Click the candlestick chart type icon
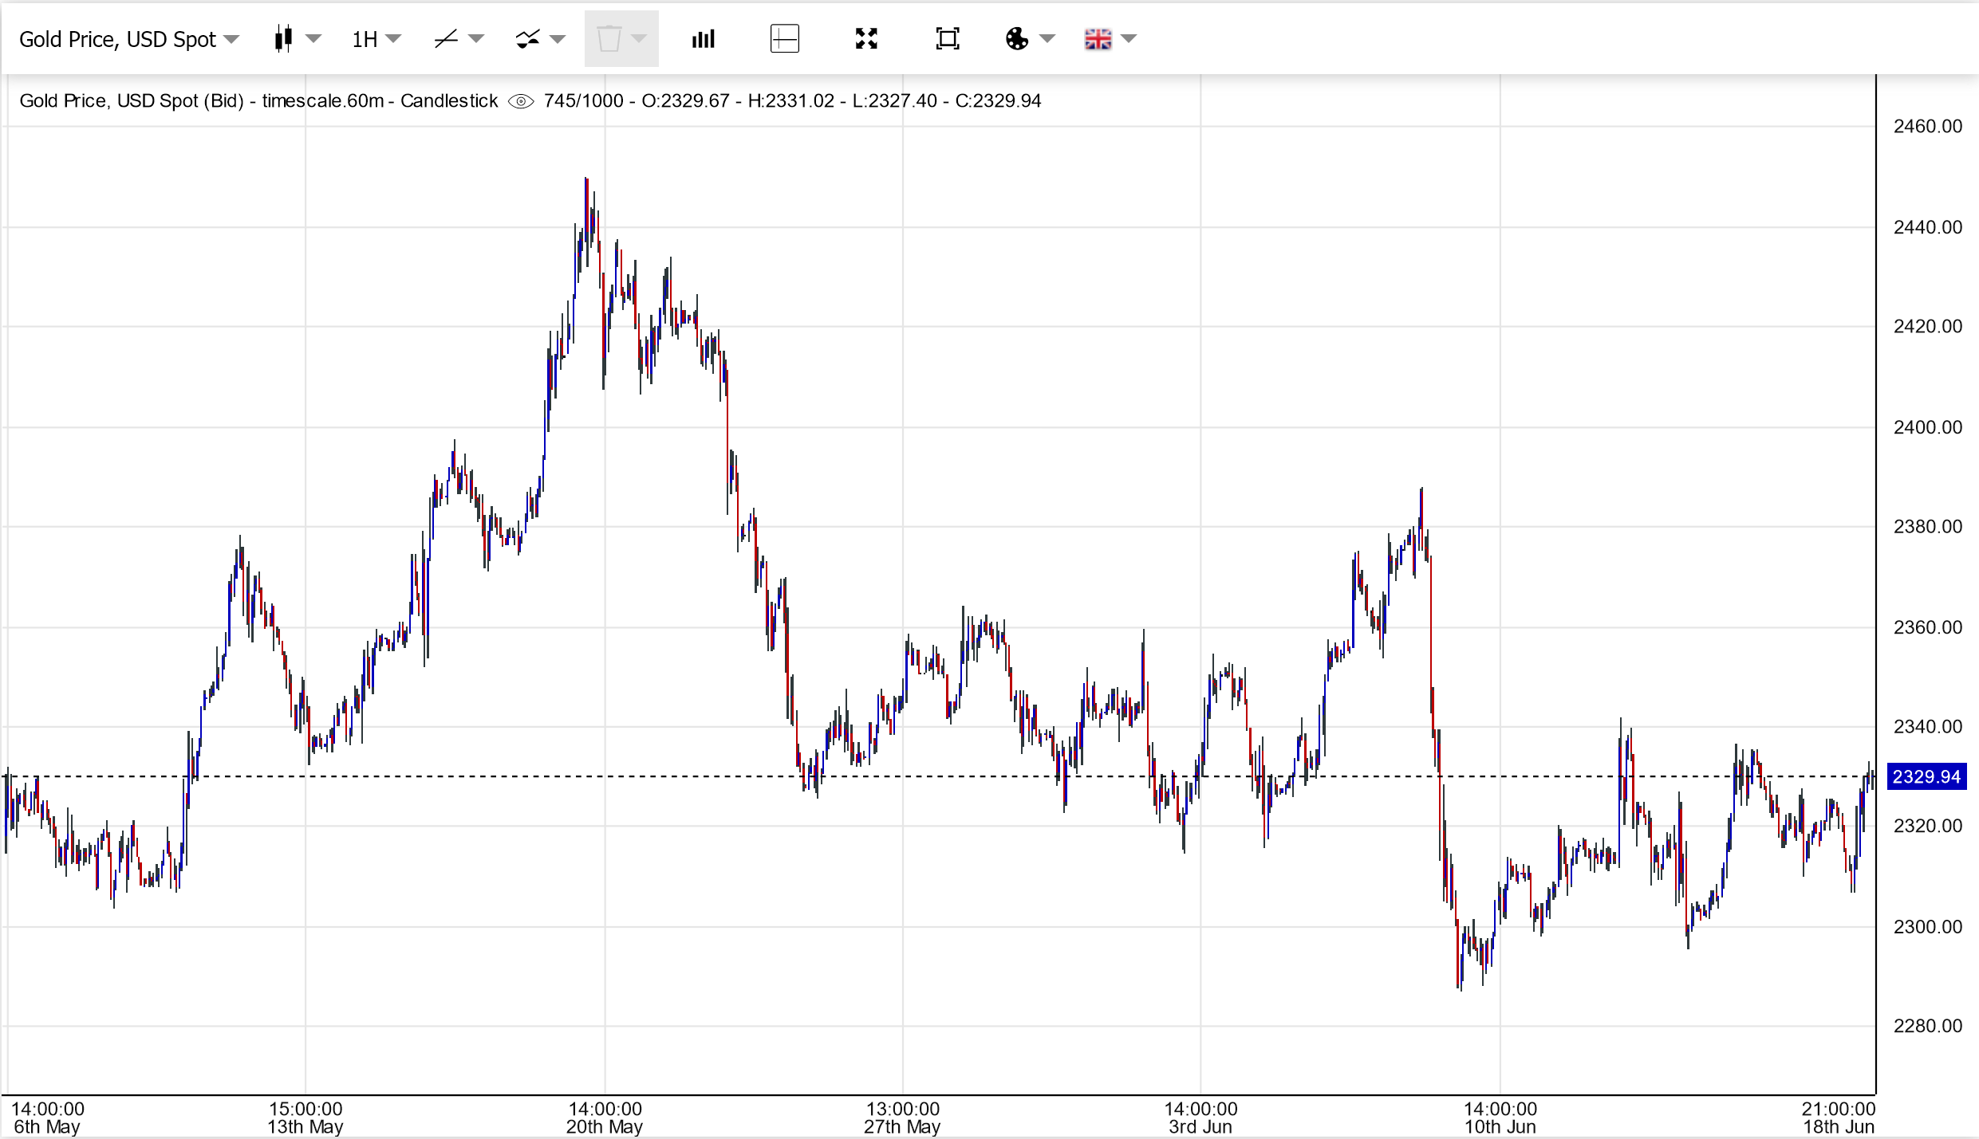Viewport: 1979px width, 1139px height. (283, 38)
